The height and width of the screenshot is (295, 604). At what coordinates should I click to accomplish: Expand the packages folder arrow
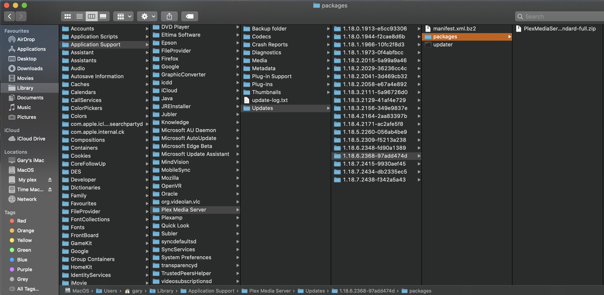click(509, 36)
